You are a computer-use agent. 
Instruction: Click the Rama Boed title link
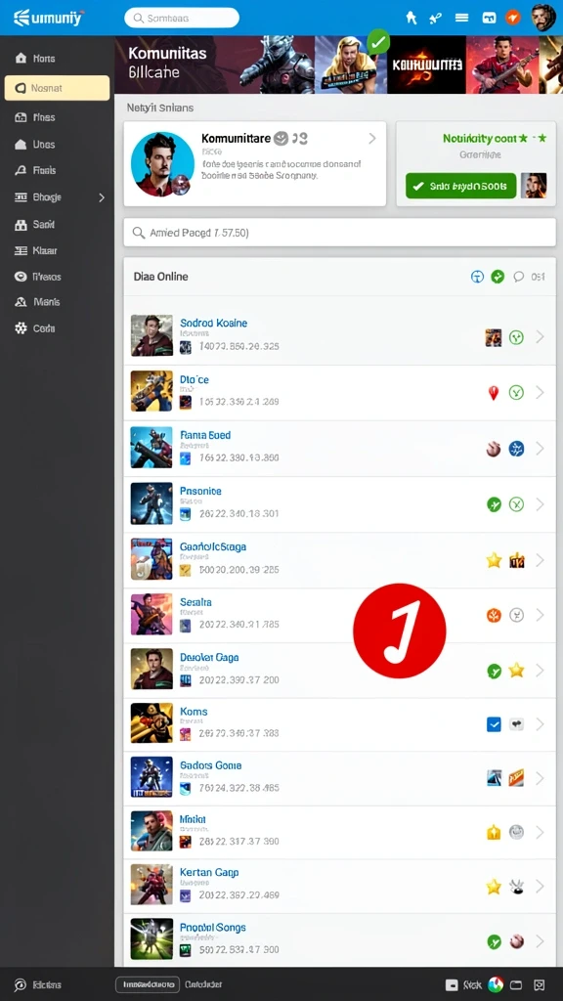coord(205,435)
